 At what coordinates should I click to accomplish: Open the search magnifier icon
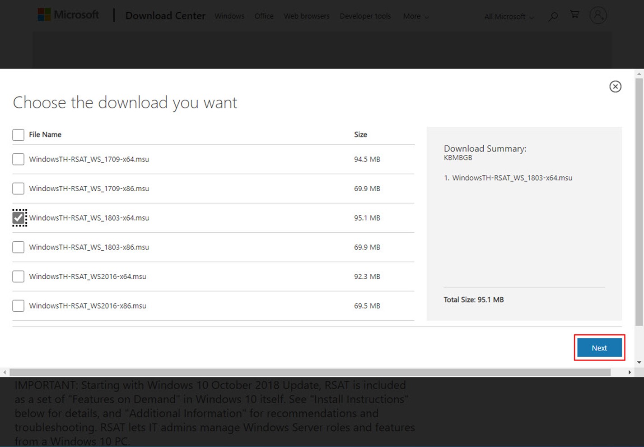point(553,17)
